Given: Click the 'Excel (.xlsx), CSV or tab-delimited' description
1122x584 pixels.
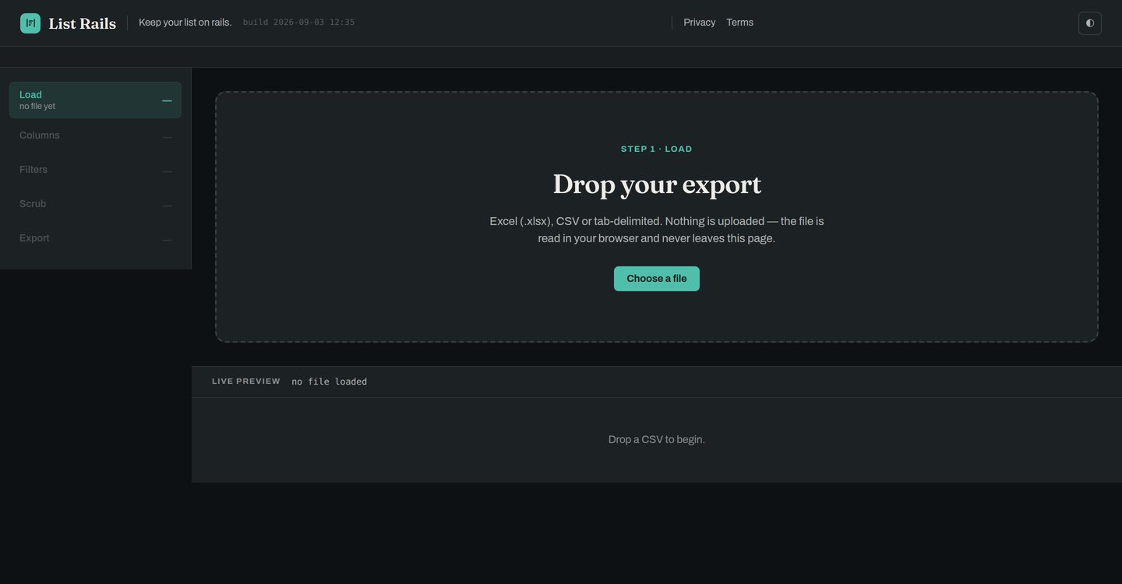Looking at the screenshot, I should (657, 230).
